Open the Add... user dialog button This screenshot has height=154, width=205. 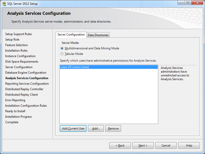coord(96,128)
